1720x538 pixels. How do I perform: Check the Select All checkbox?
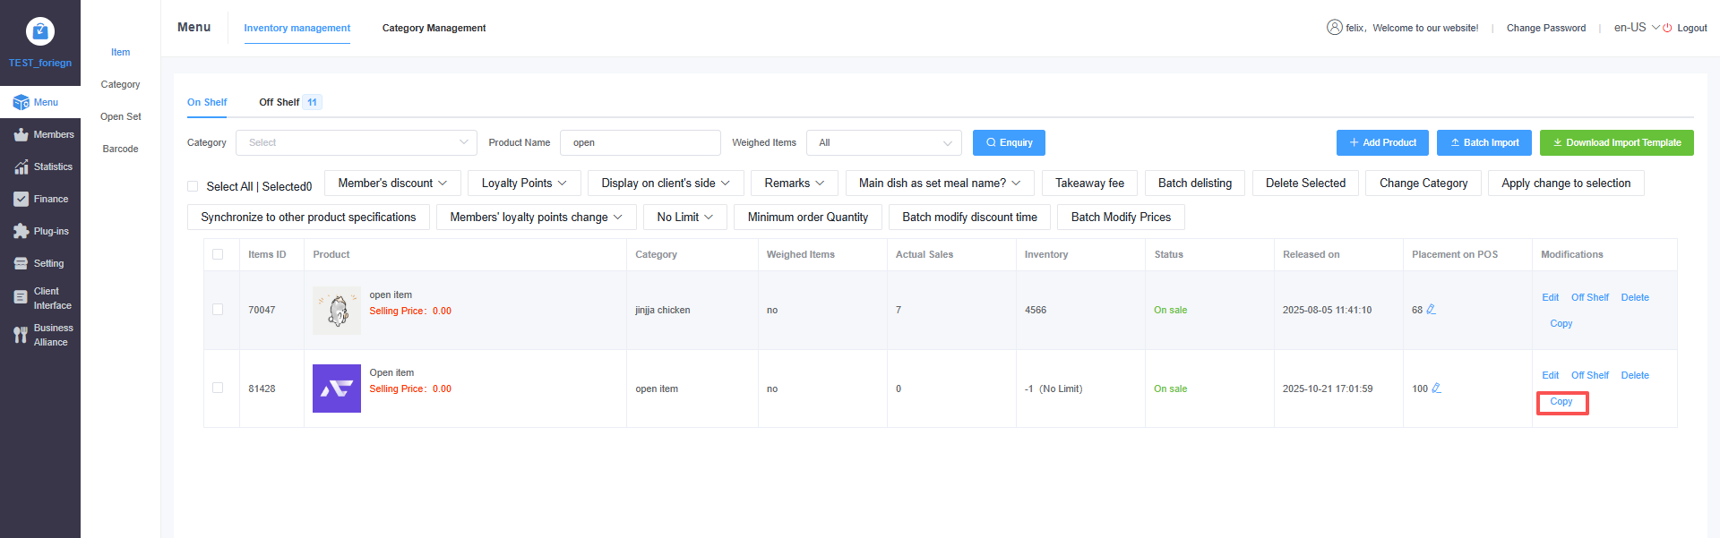193,186
